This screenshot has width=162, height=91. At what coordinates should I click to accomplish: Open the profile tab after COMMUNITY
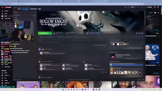click(39, 9)
